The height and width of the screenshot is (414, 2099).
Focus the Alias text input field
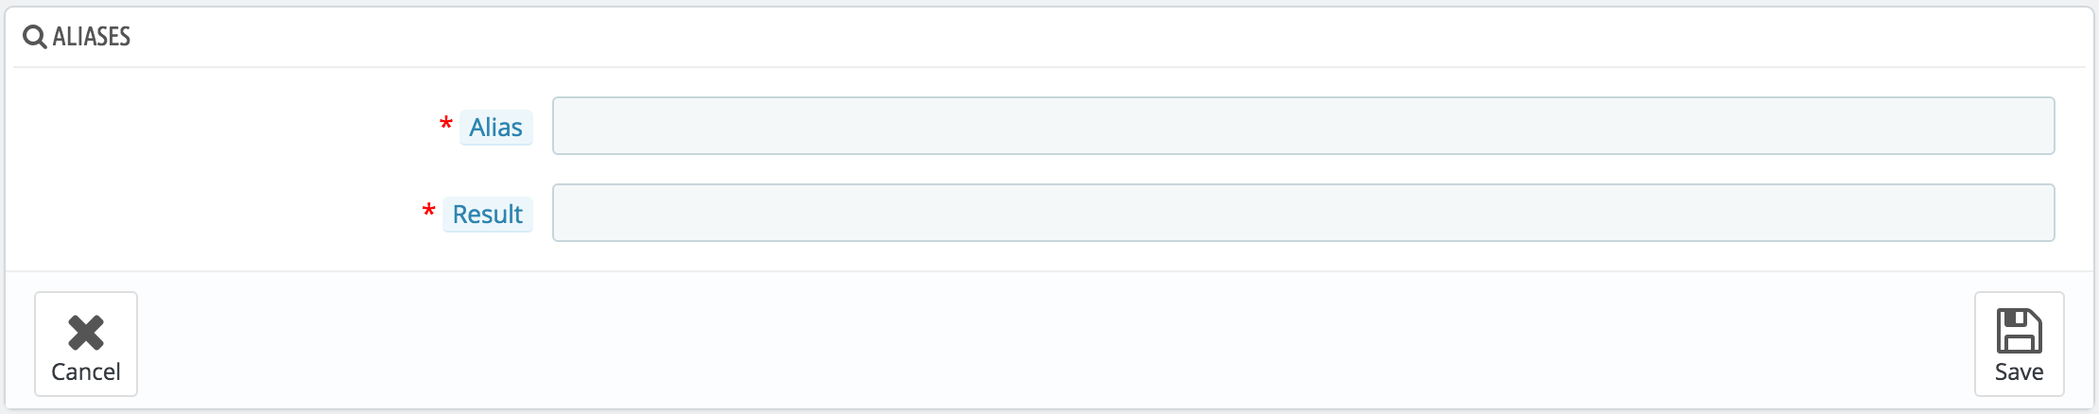(x=1303, y=126)
